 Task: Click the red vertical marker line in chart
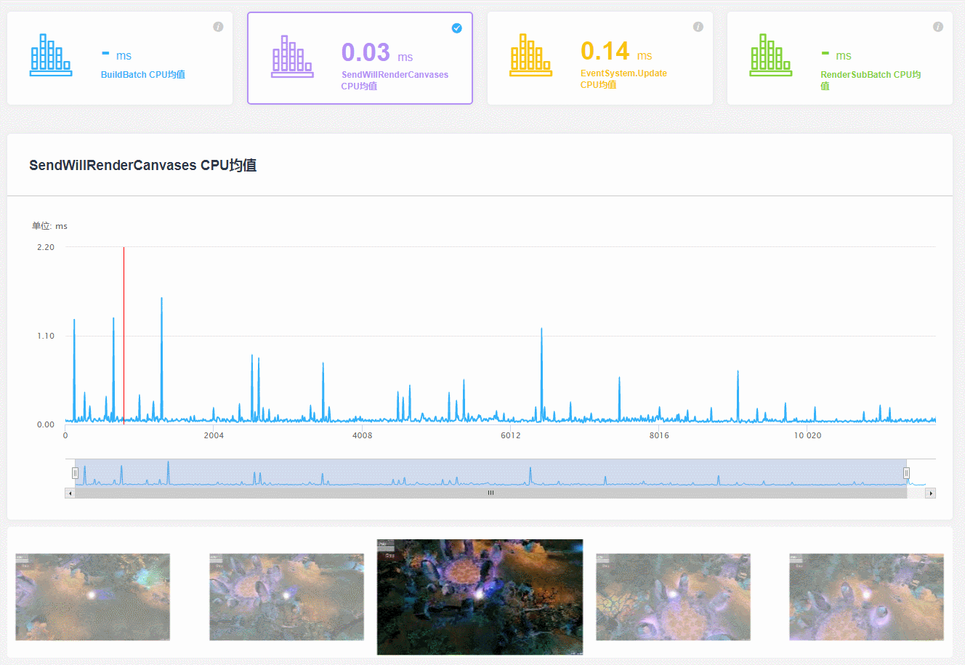tap(124, 334)
